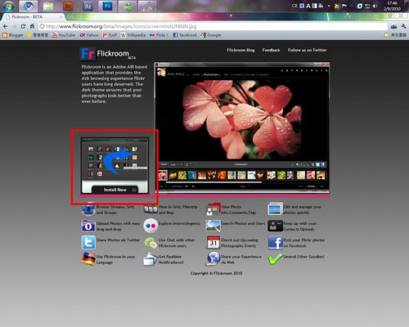Open After Effects from the taskbar
This screenshot has width=409, height=327.
(88, 6)
